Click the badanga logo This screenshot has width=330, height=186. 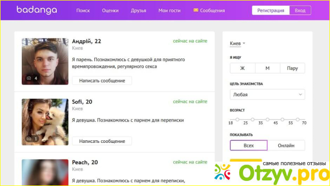coord(37,10)
